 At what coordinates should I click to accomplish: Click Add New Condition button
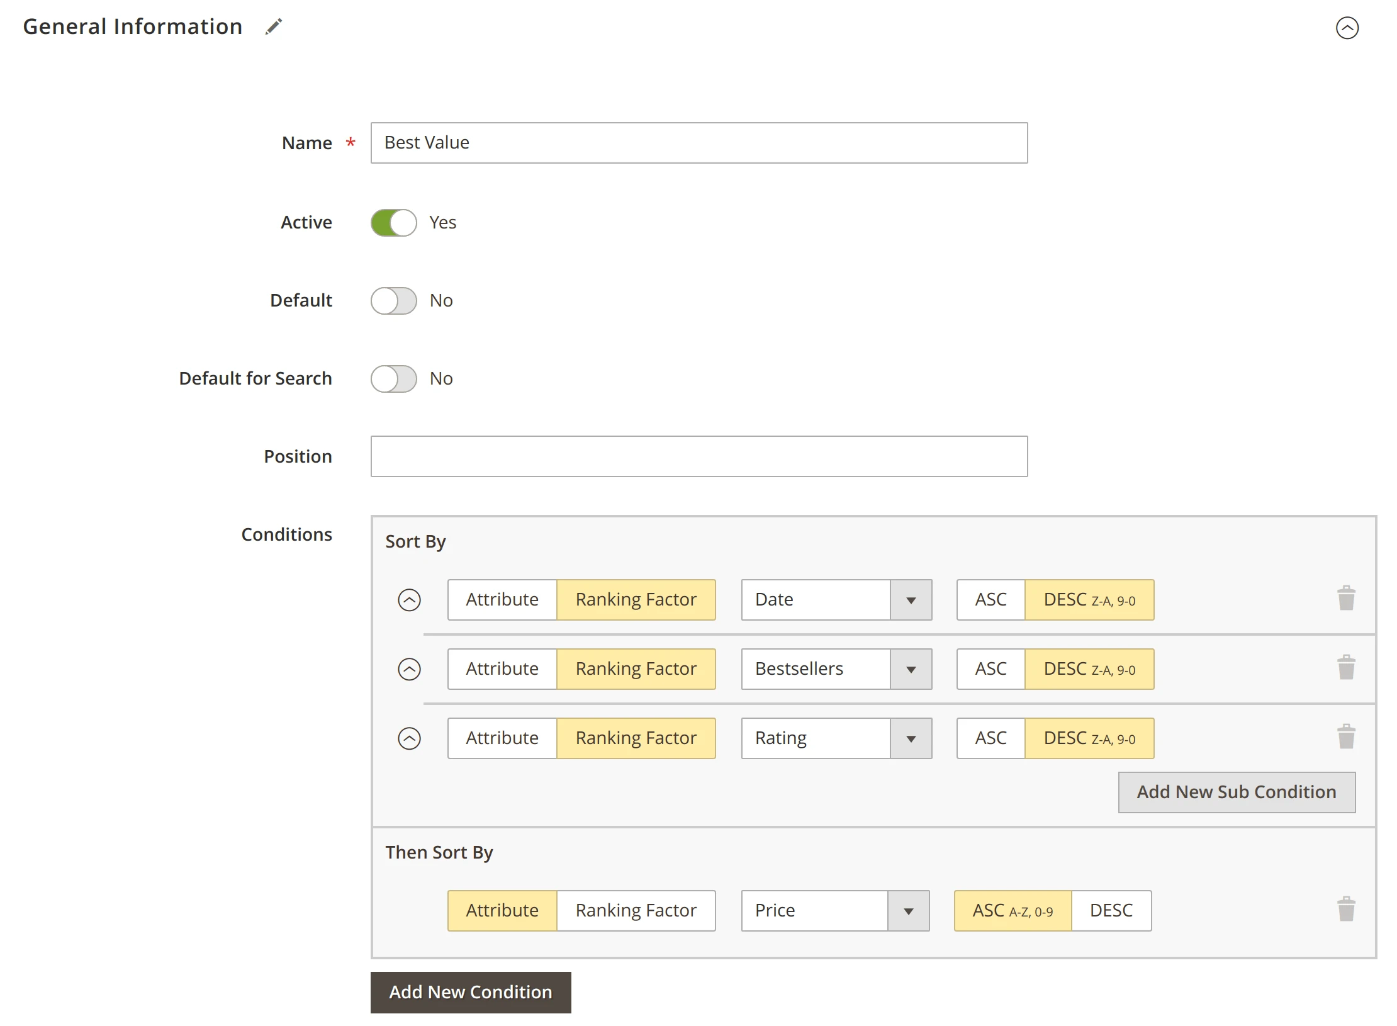[471, 991]
